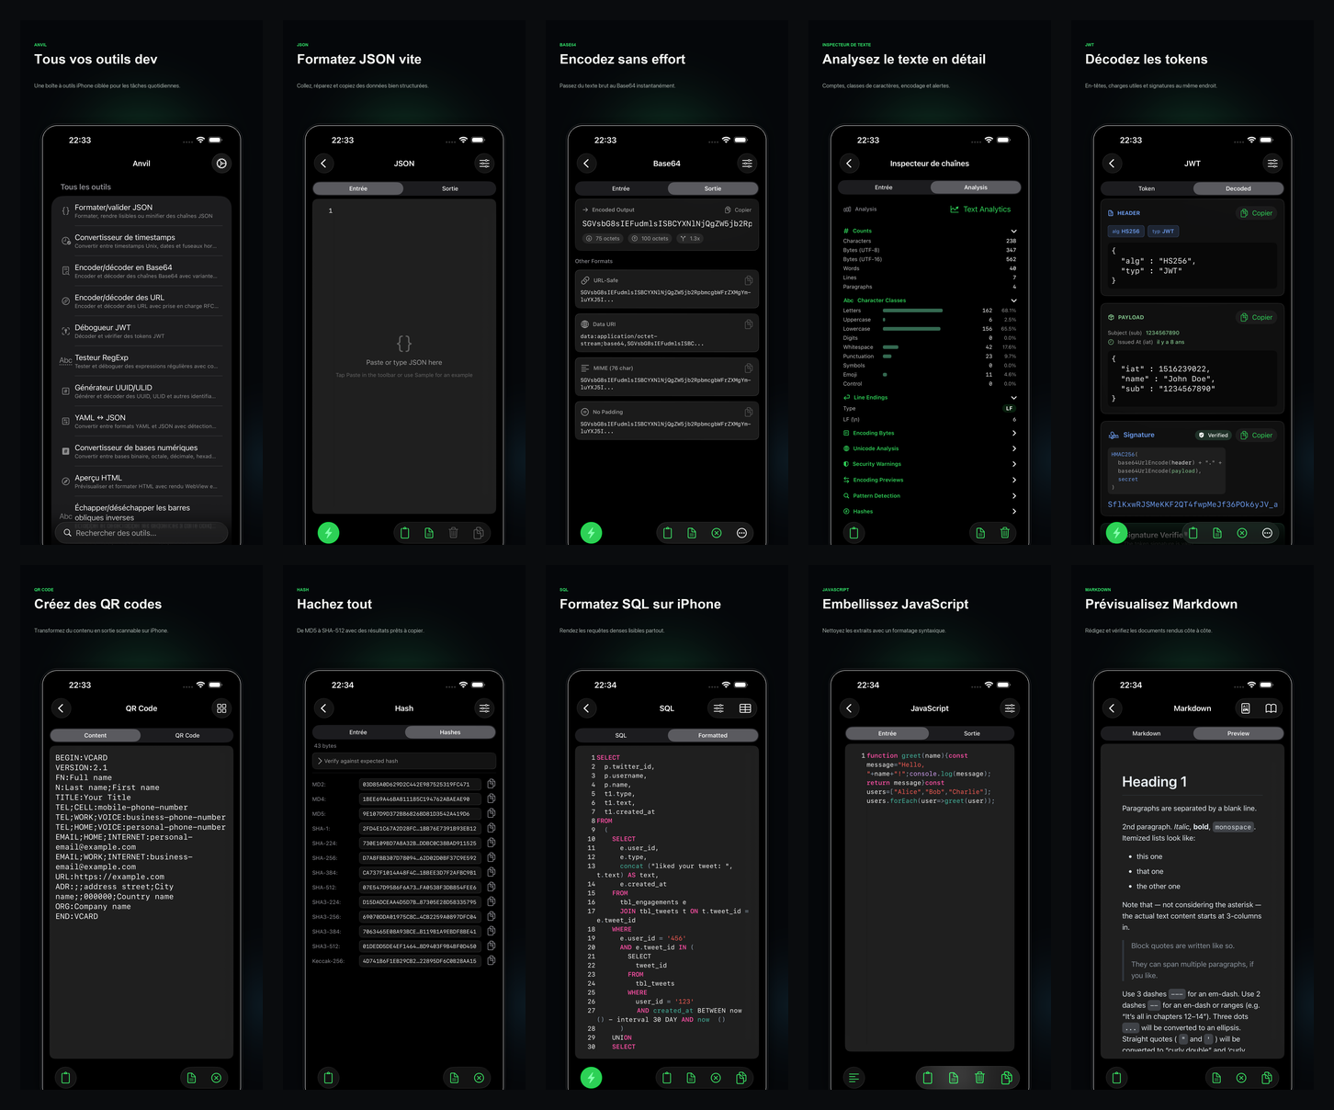Expand the Encoding Bytes section

click(x=930, y=433)
